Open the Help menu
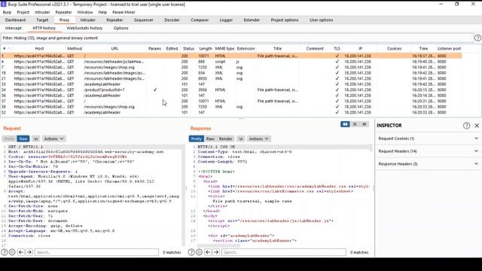Screen dimensions: 482x271 102,12
